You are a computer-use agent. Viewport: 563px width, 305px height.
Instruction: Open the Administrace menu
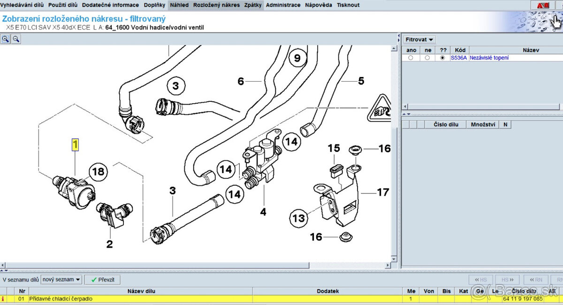[283, 5]
